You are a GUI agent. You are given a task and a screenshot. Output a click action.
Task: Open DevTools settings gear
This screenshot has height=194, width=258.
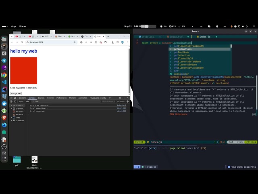120,98
